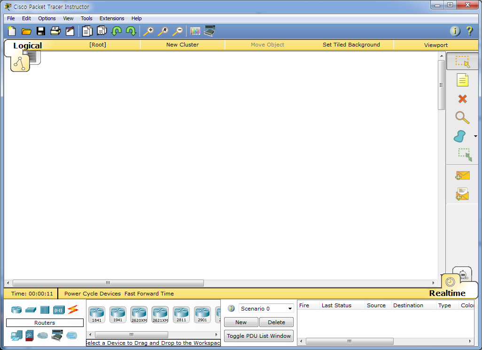
Task: Activate the red X Delete tool
Action: 462,99
